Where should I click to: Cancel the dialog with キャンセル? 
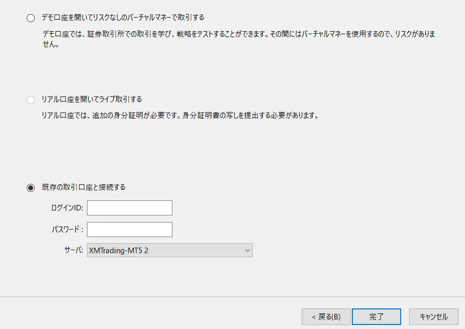[433, 316]
